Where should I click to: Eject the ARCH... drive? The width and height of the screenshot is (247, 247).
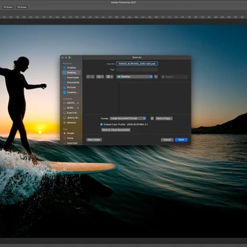click(x=78, y=103)
